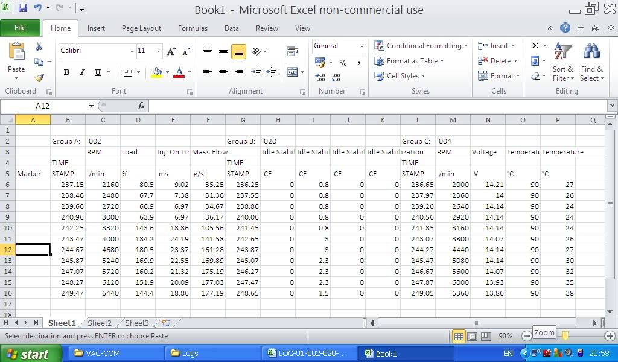Click the green File button

(x=20, y=28)
